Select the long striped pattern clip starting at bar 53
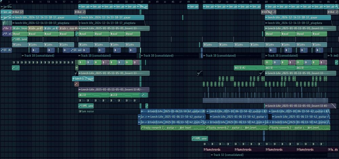 [x=265, y=100]
